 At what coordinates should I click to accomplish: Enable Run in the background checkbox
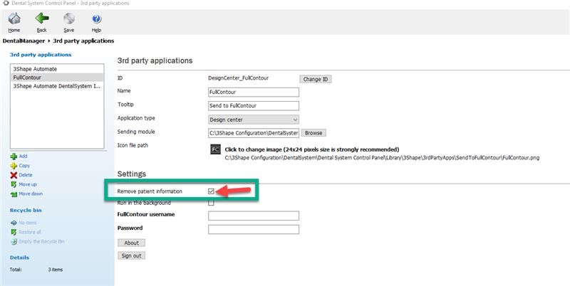point(211,203)
